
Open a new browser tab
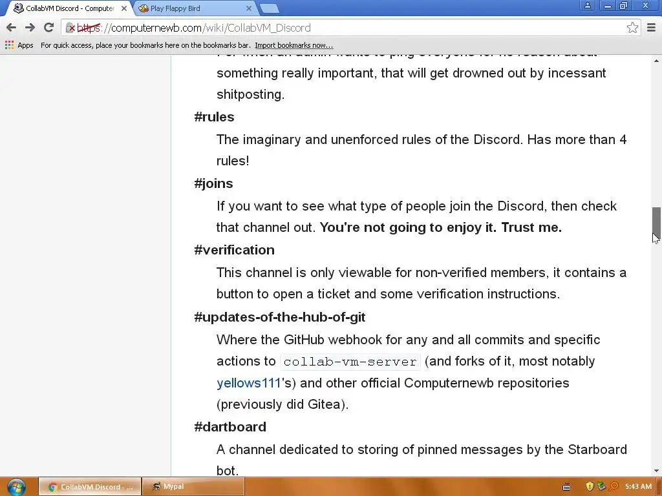point(269,8)
